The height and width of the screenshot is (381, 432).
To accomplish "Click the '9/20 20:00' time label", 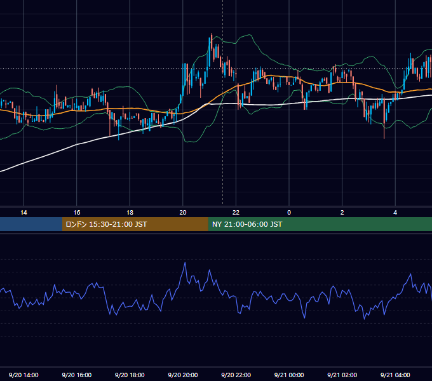I will [x=183, y=375].
